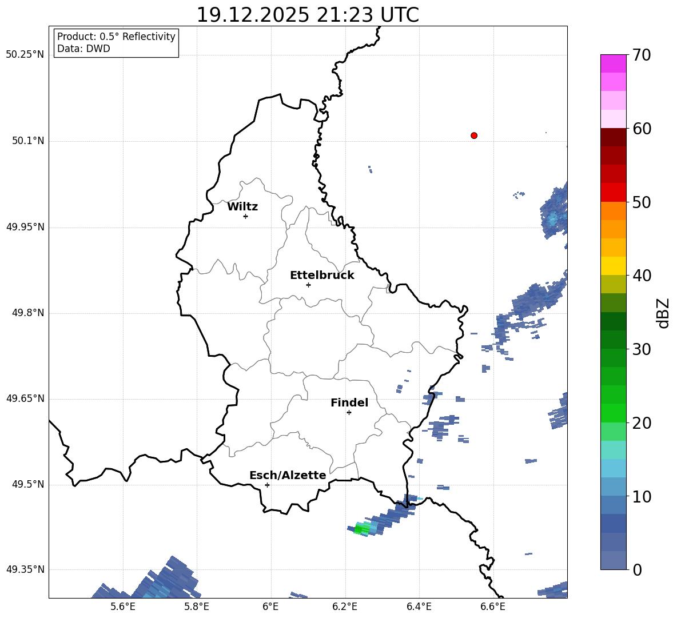This screenshot has height=618, width=677.
Task: Click the Esch/Alzette city label
Action: click(x=288, y=475)
